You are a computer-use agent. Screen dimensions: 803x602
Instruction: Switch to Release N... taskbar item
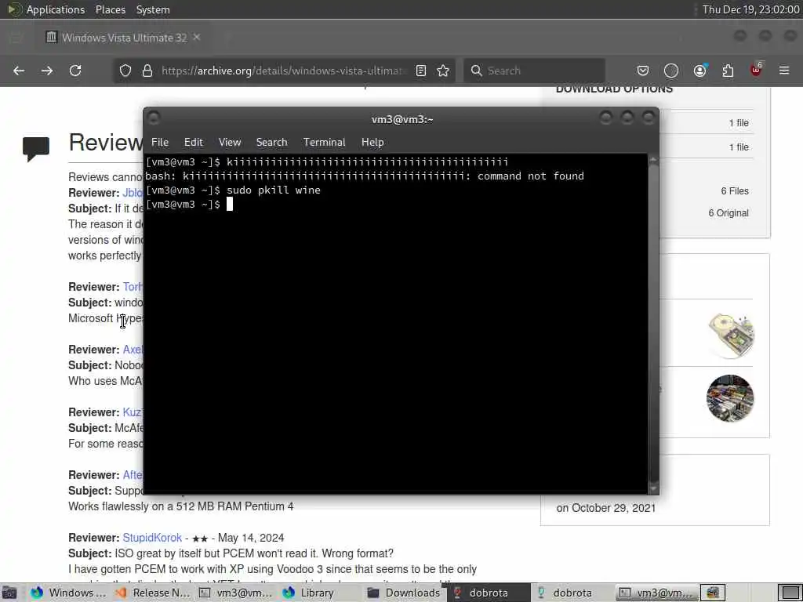click(153, 593)
